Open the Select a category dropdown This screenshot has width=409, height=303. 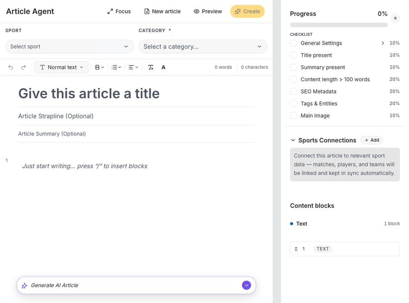[203, 47]
